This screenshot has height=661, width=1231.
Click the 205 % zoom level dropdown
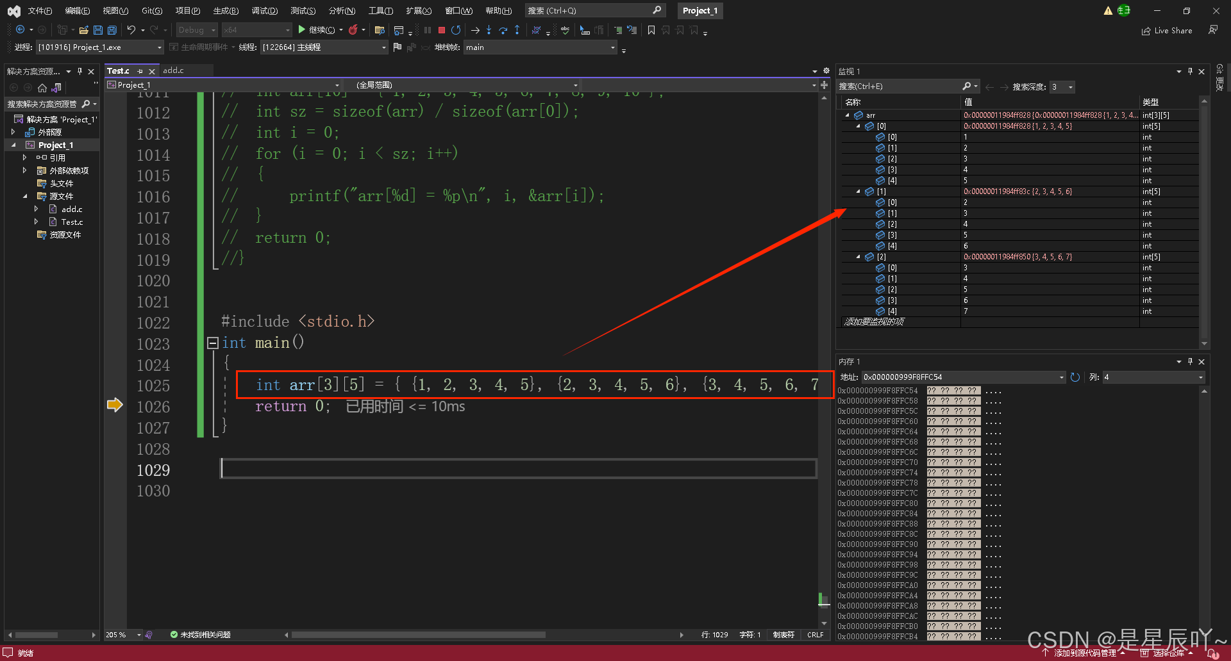coord(123,635)
